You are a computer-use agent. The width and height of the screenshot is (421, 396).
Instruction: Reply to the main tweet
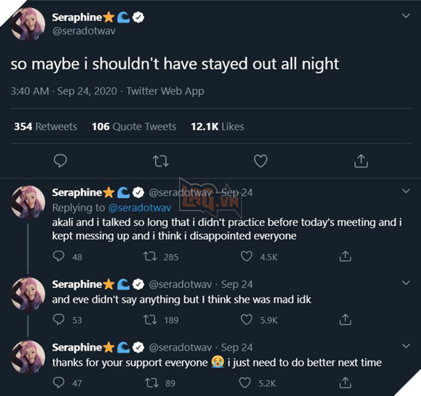tap(60, 161)
